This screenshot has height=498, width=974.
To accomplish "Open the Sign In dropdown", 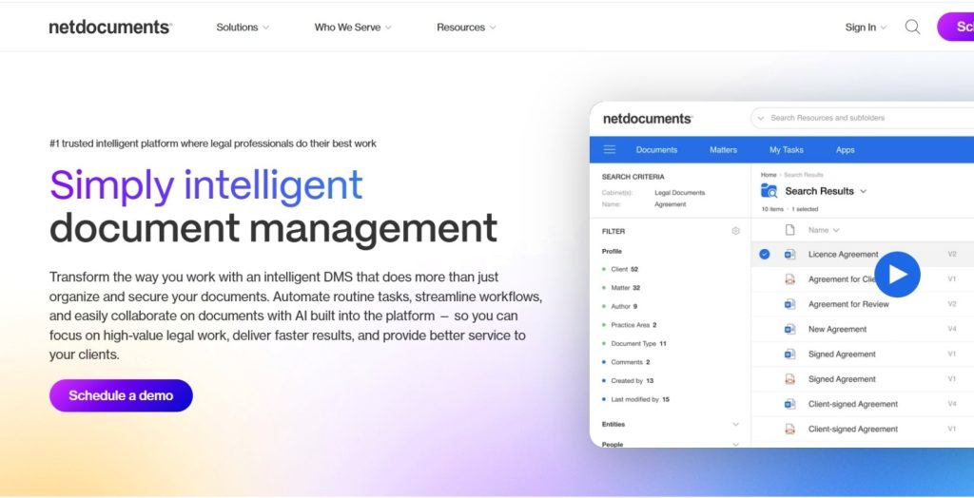I will [x=866, y=28].
